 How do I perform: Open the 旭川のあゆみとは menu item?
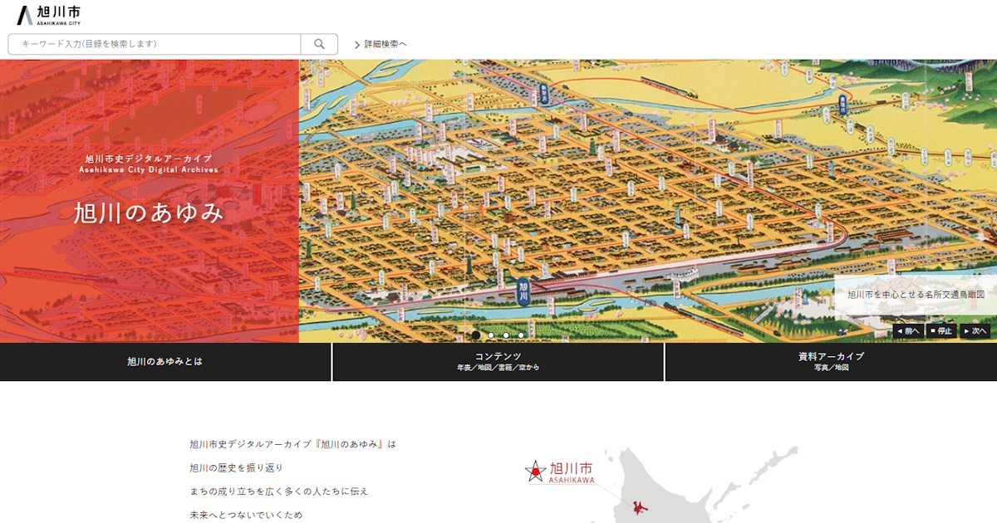click(x=165, y=362)
